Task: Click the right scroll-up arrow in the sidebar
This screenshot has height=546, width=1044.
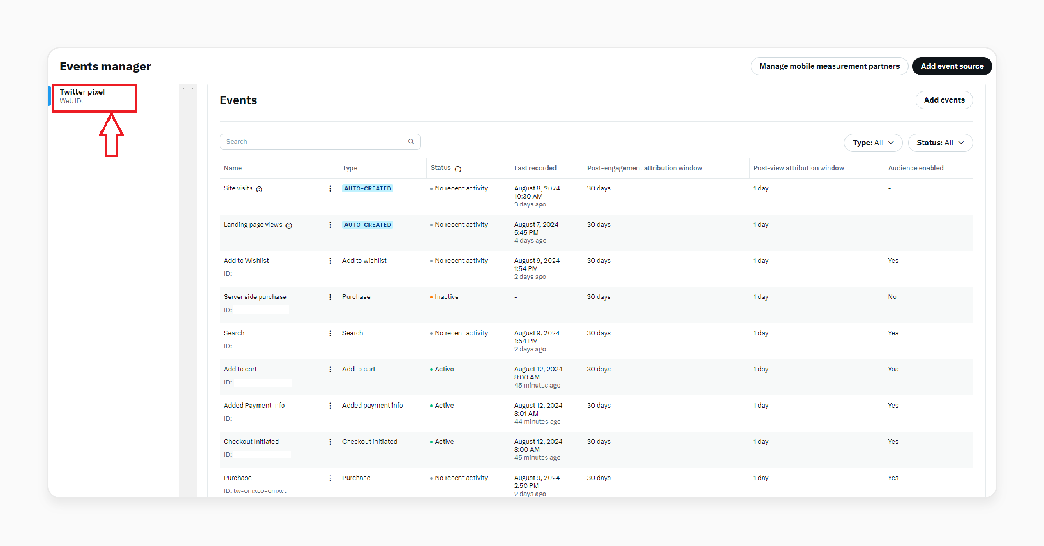Action: pos(193,88)
